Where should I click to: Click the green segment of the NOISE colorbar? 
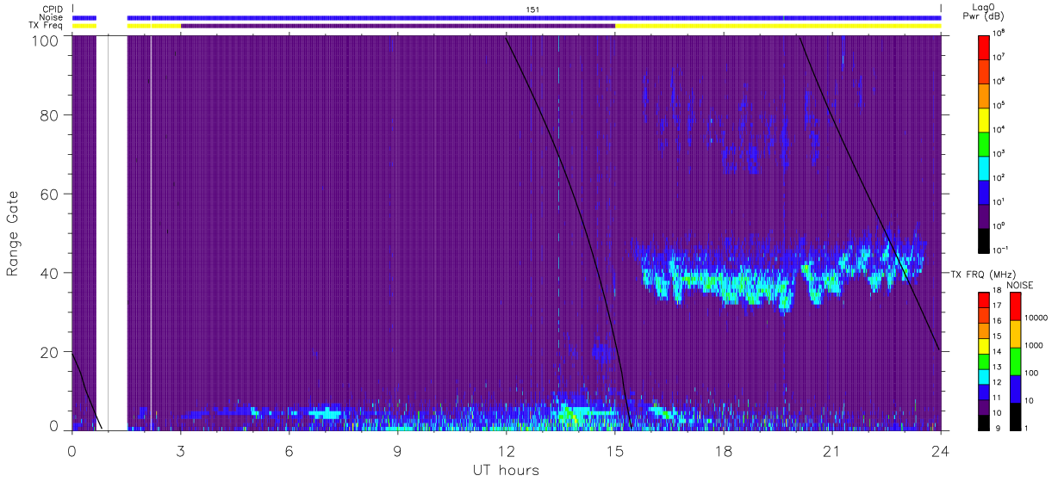click(x=1015, y=361)
